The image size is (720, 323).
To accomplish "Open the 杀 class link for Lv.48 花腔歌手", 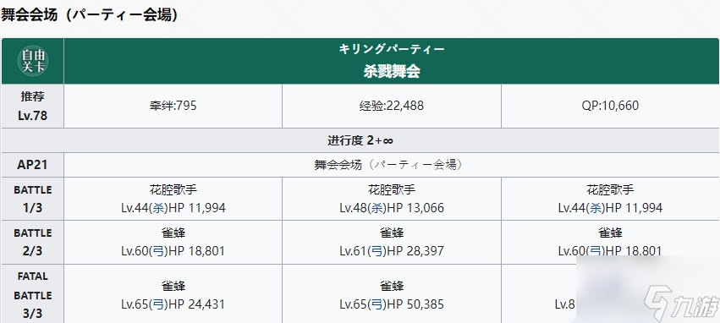I will click(x=377, y=208).
